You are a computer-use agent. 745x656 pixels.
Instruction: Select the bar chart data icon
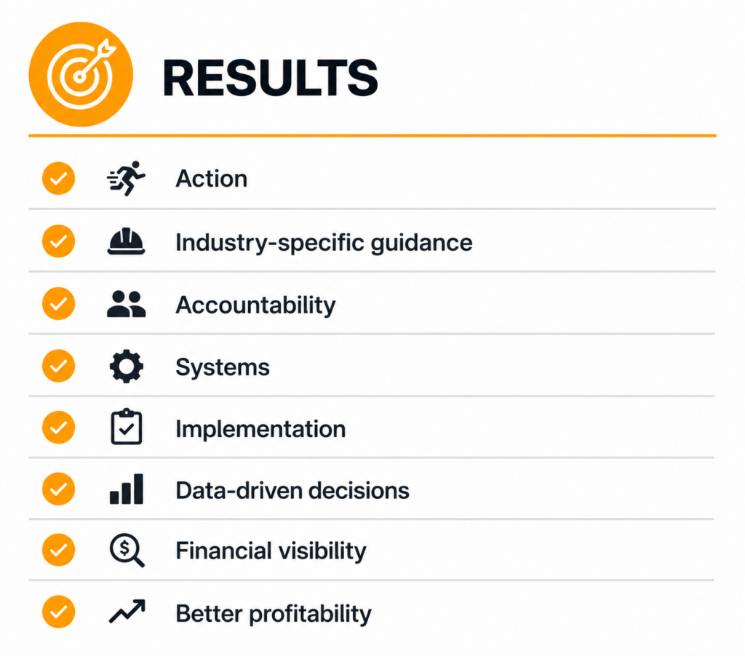pos(127,489)
